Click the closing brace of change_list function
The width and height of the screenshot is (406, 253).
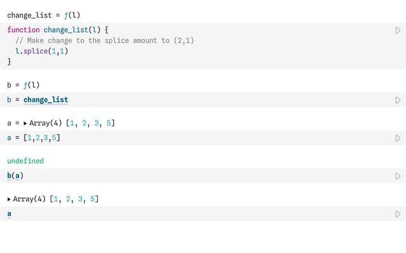pyautogui.click(x=10, y=62)
